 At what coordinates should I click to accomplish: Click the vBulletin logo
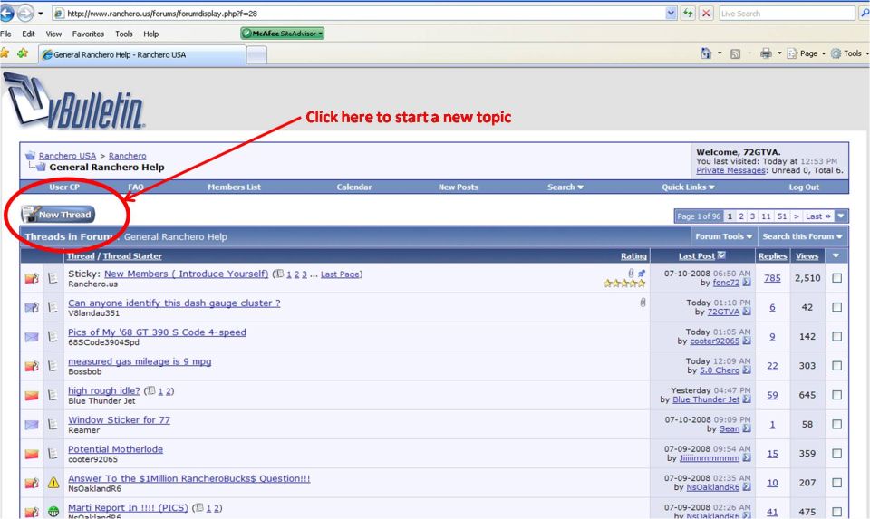click(75, 101)
